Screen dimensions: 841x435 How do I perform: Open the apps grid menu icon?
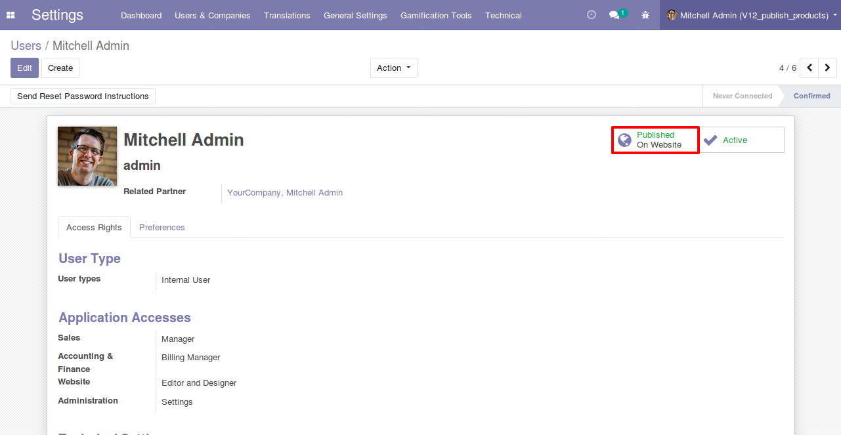[11, 15]
